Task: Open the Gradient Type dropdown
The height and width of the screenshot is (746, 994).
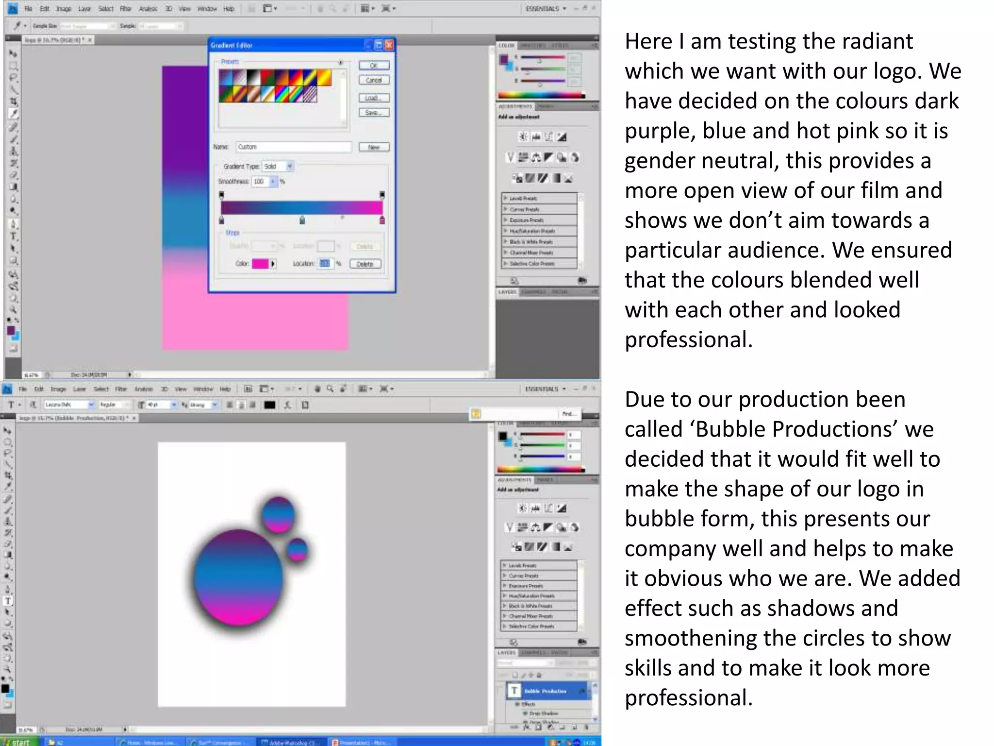Action: click(290, 167)
